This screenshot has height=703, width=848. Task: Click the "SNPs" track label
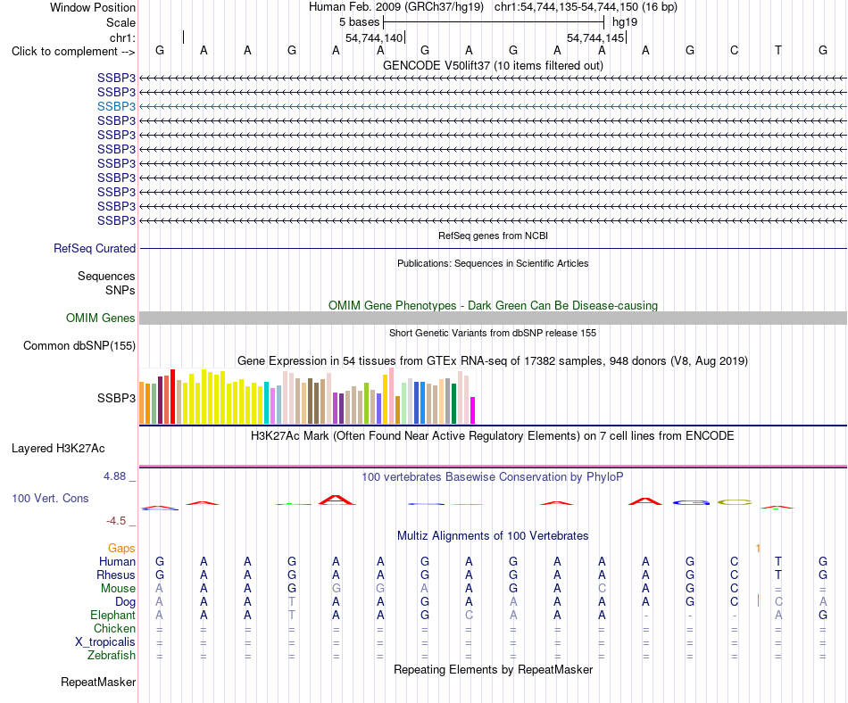coord(121,290)
